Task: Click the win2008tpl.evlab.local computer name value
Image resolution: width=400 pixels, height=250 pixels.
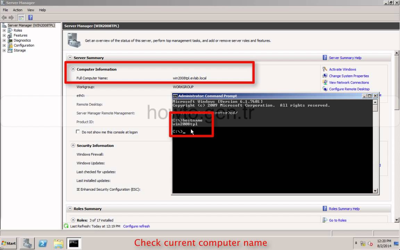Action: (x=190, y=78)
